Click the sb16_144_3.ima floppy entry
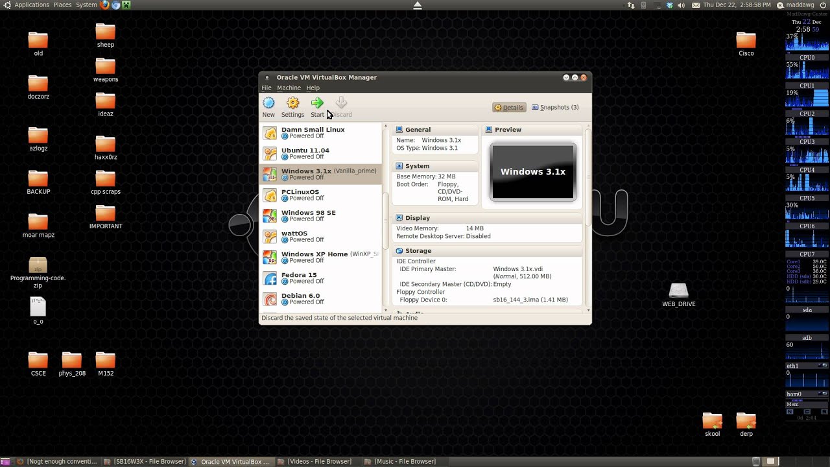 pos(530,300)
